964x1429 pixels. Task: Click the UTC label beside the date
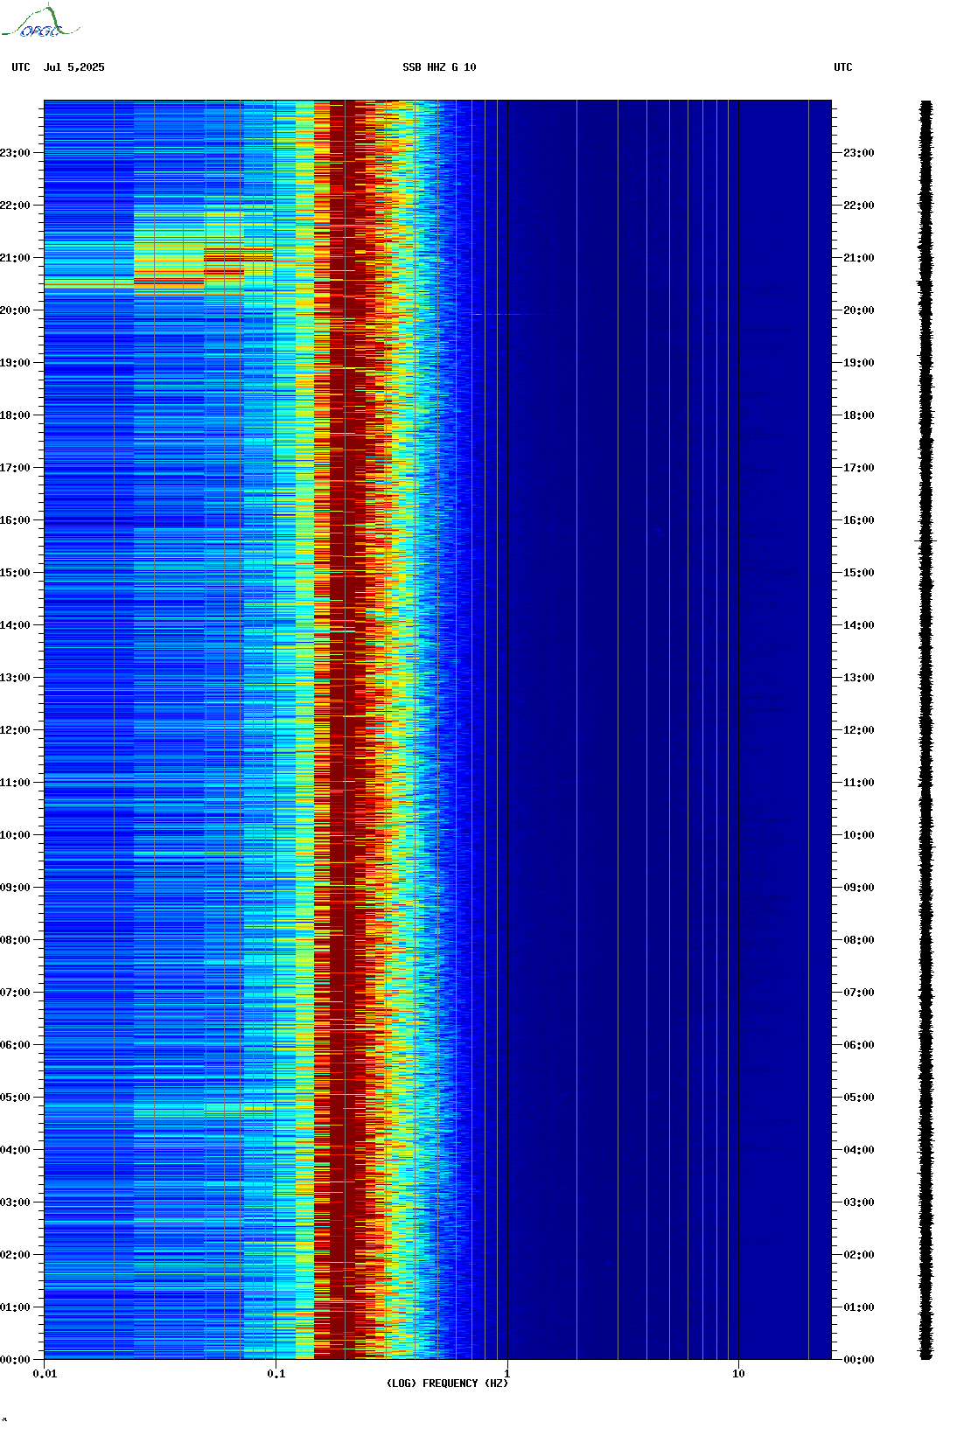click(x=21, y=67)
